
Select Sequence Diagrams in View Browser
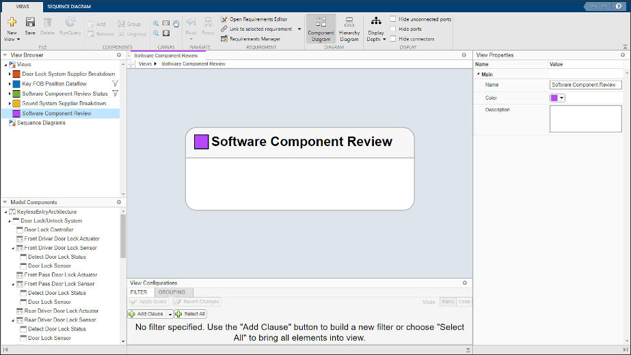(x=41, y=123)
